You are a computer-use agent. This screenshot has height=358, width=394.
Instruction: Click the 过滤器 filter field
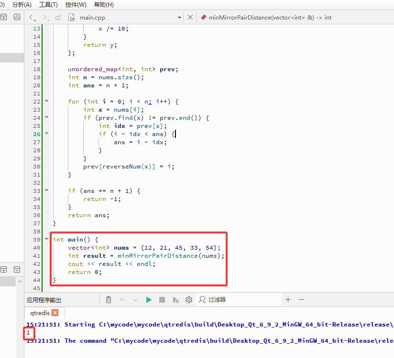238,300
